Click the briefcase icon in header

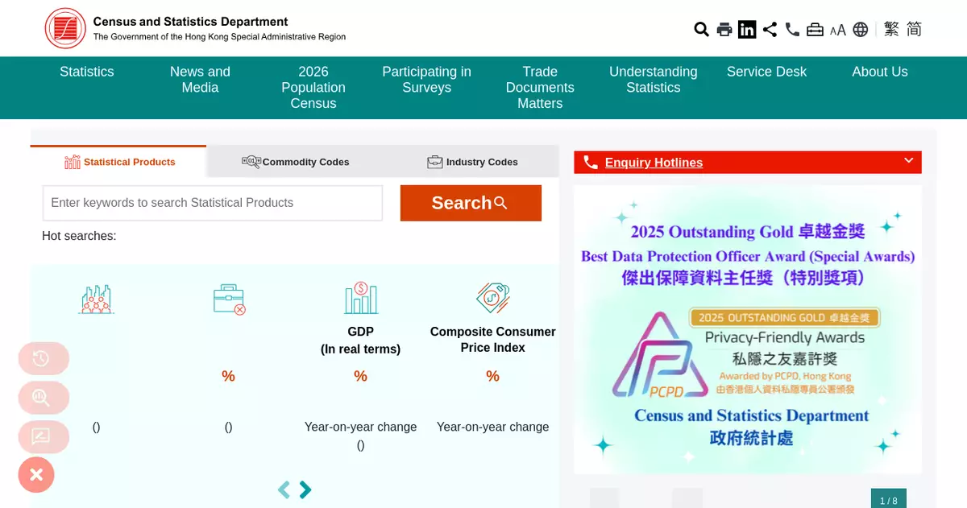coord(815,30)
